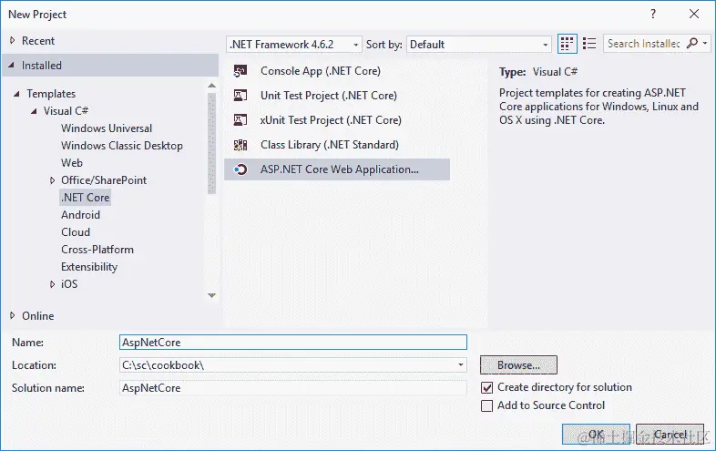This screenshot has width=716, height=451.
Task: Select ASP.NET Core Web Application template
Action: coord(337,169)
